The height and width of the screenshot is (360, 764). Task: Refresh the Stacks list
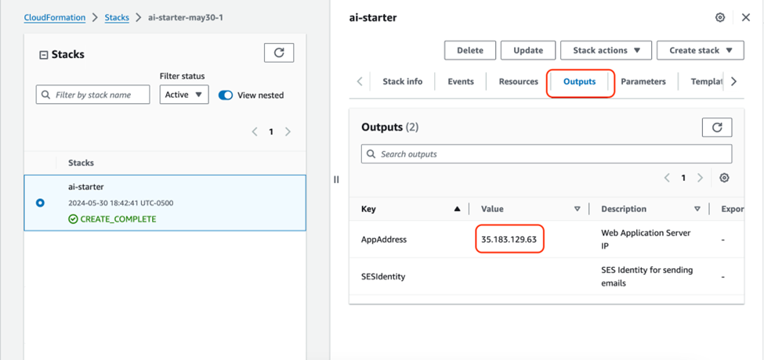point(279,52)
